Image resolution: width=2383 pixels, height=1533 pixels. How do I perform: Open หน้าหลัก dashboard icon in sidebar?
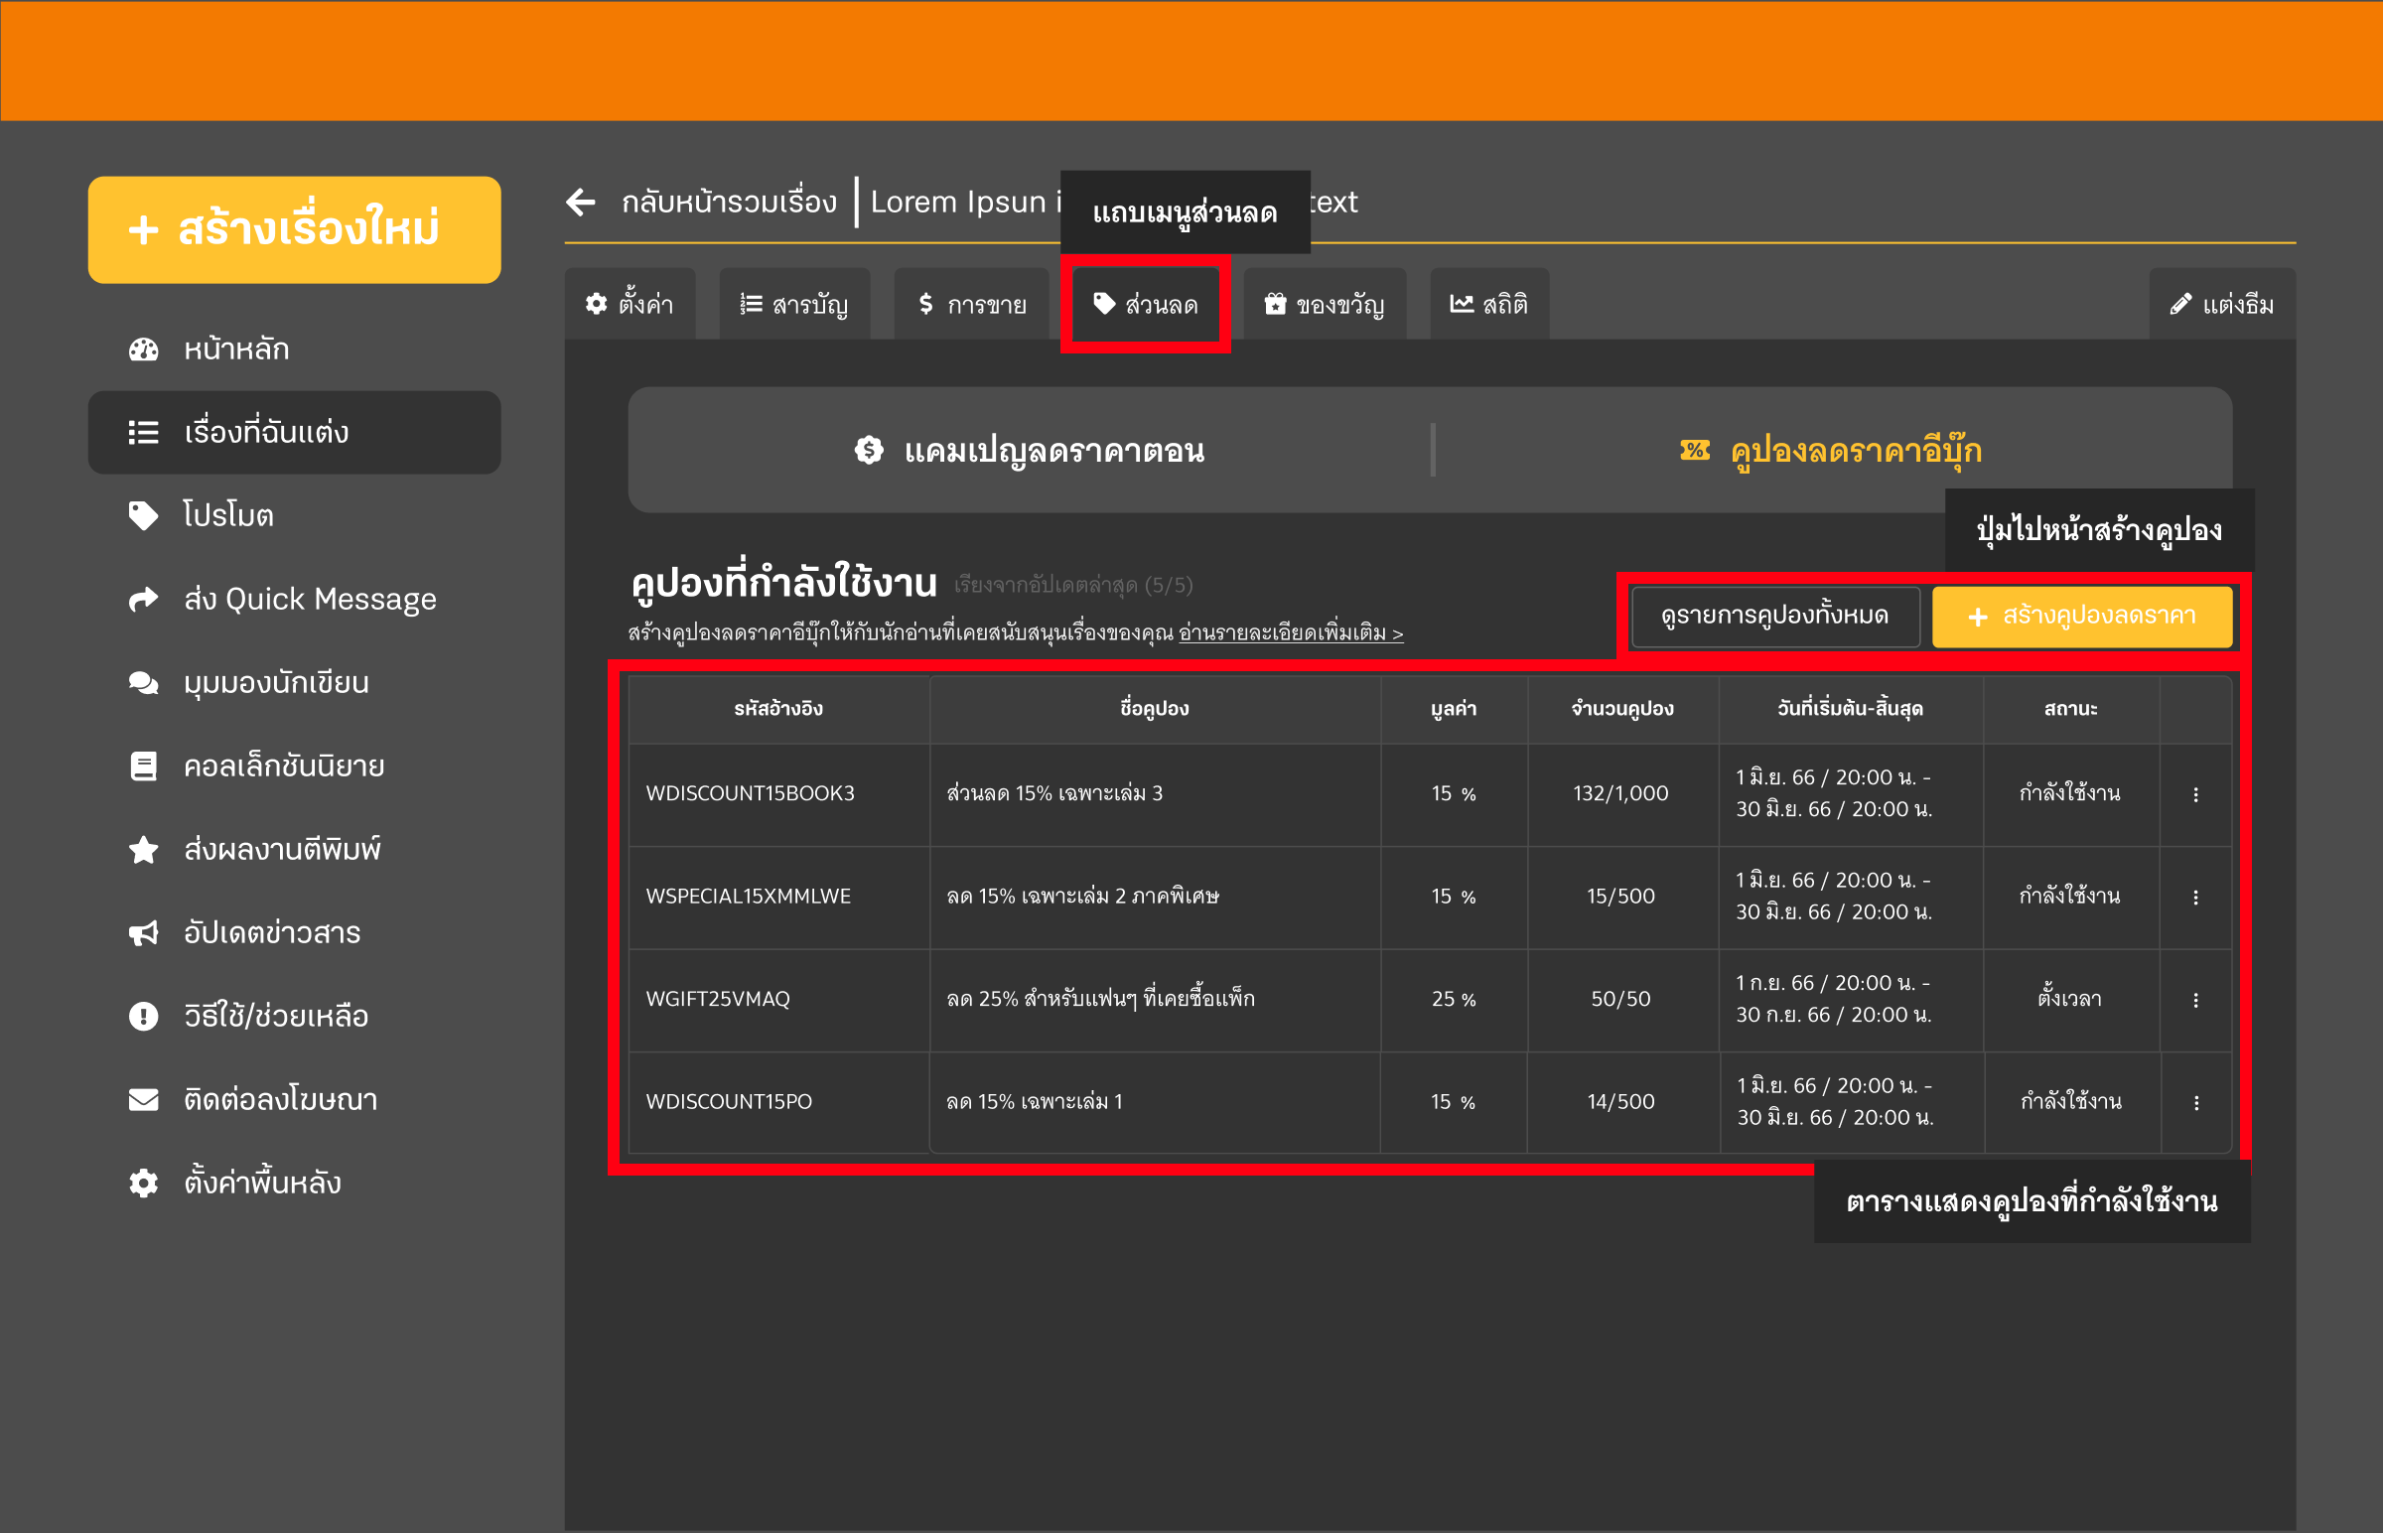coord(143,349)
